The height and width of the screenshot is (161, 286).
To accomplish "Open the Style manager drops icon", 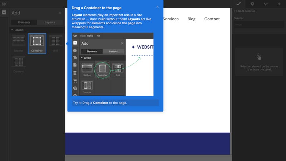I will pyautogui.click(x=266, y=4).
